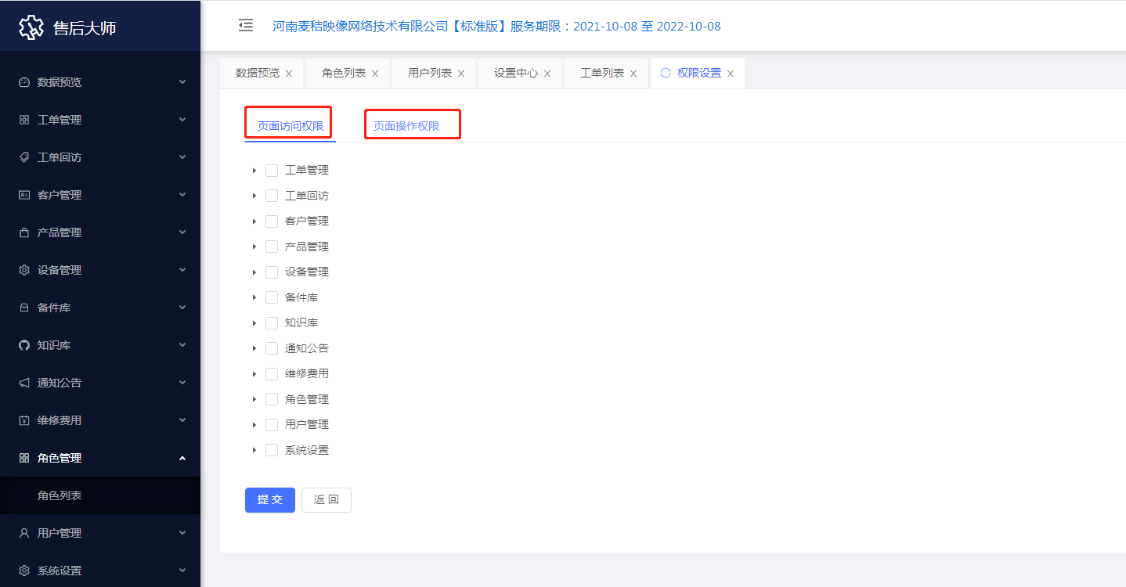Close the 设置中心 tab
The image size is (1126, 587).
coord(547,74)
